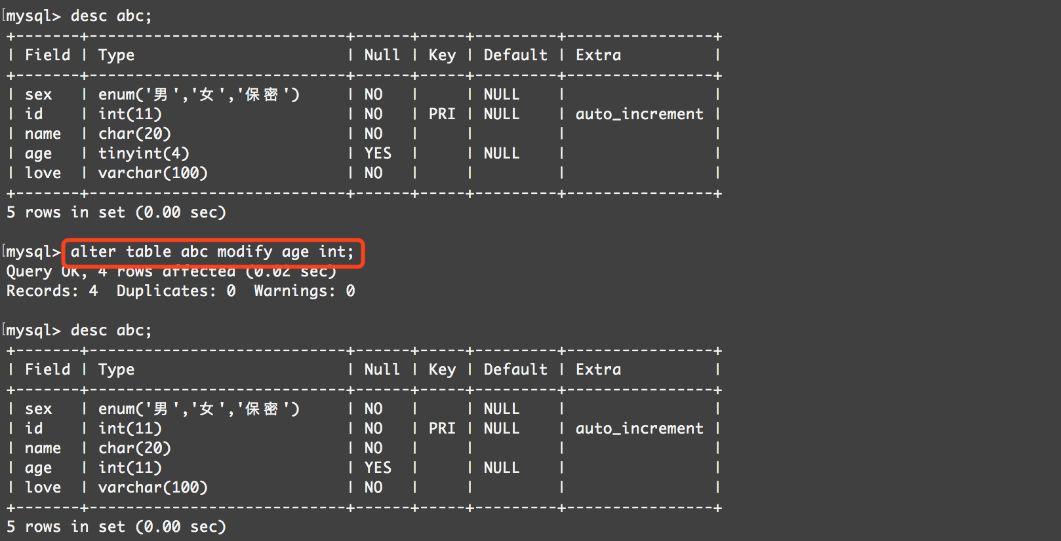
Task: Click auto_increment in the first table
Action: click(x=639, y=114)
